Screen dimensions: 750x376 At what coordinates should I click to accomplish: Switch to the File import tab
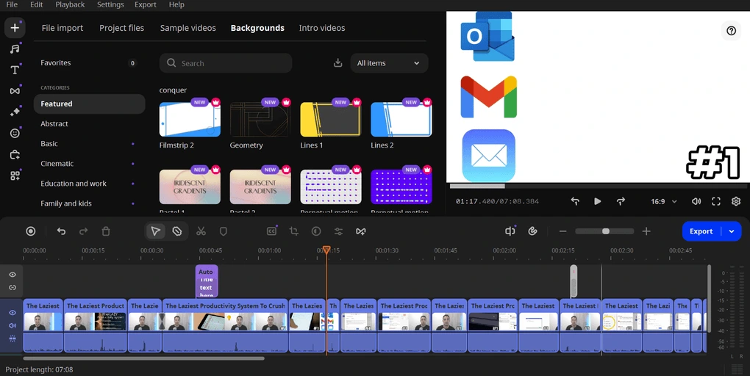pyautogui.click(x=63, y=28)
